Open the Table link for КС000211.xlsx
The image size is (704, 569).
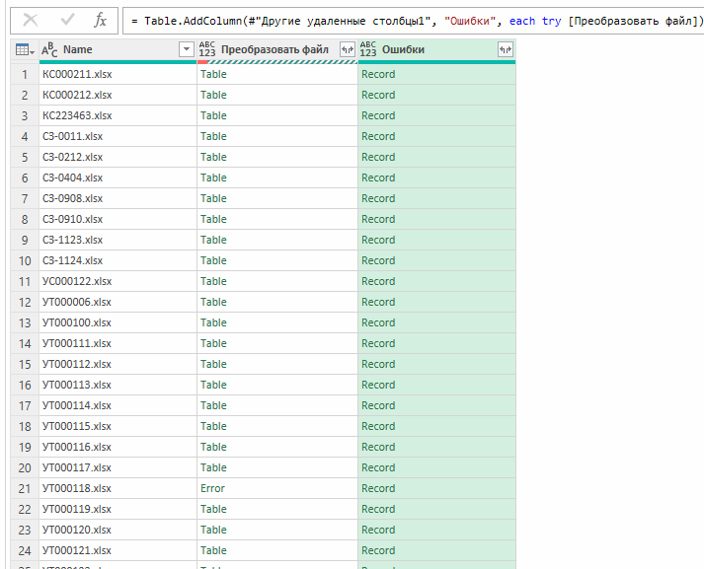[x=213, y=74]
